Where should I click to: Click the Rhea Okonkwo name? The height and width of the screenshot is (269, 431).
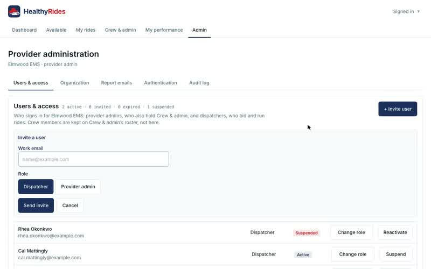[x=35, y=229]
